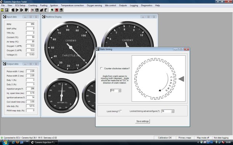The width and height of the screenshot is (233, 145).
Task: Open the Oxygen sensing menu
Action: 94,5
